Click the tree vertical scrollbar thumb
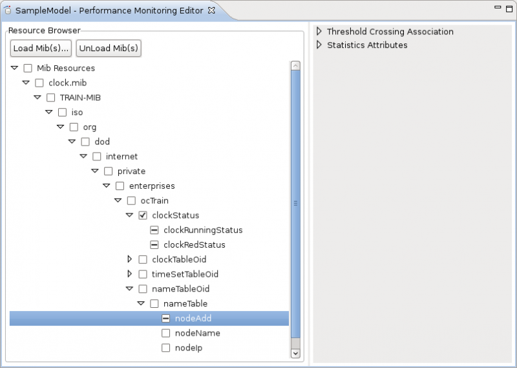Viewport: 517px width, 368px height. click(296, 204)
